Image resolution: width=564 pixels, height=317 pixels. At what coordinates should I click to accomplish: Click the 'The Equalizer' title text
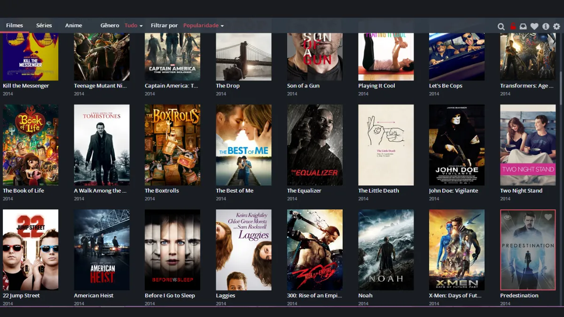(x=304, y=191)
